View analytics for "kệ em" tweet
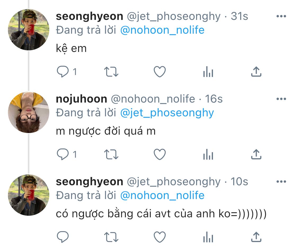Image resolution: width=298 pixels, height=247 pixels. pos(208,72)
